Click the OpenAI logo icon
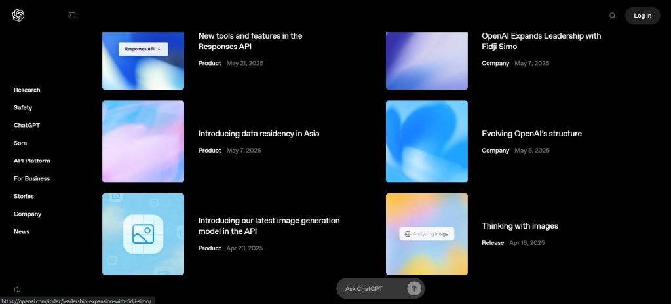 pos(18,16)
